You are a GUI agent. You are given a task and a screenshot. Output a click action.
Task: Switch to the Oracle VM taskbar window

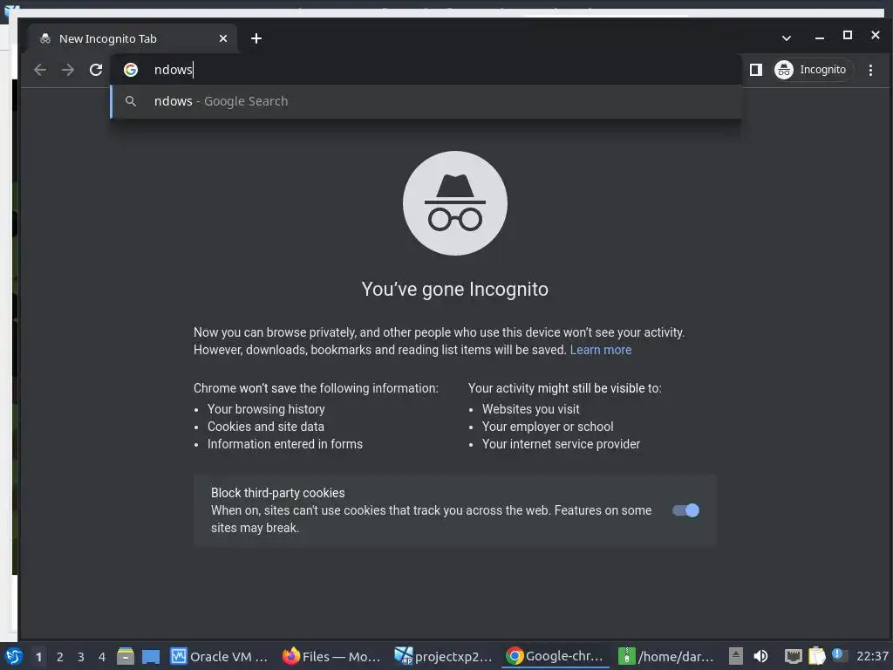click(219, 656)
